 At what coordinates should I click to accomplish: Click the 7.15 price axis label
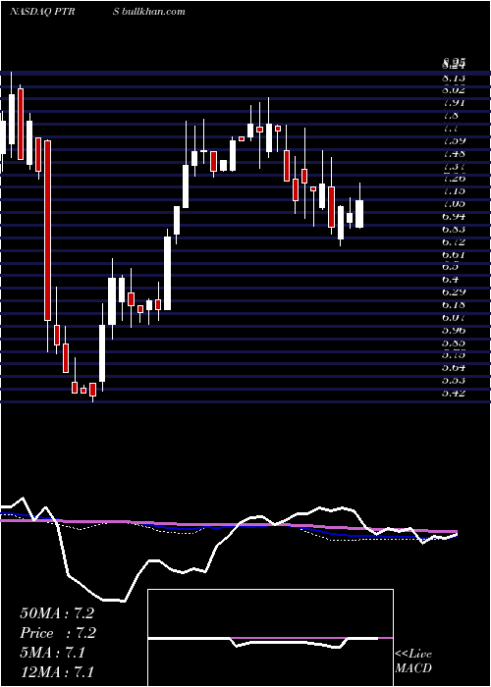coord(454,191)
